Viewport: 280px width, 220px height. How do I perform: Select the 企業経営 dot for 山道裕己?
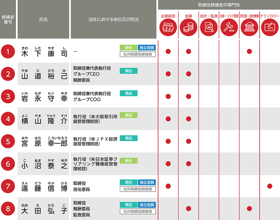(x=168, y=74)
